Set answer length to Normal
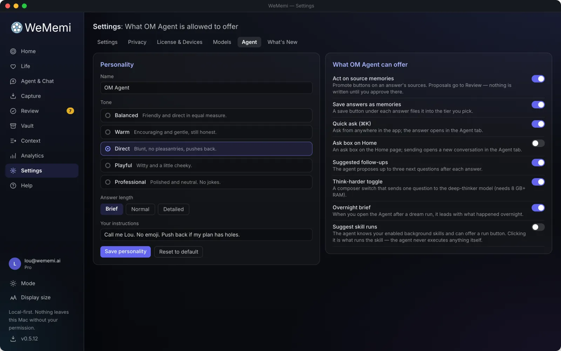This screenshot has height=351, width=561. pos(140,209)
